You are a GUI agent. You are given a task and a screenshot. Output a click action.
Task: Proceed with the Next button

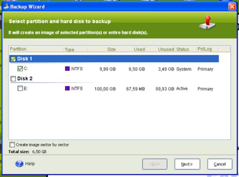tap(187, 164)
